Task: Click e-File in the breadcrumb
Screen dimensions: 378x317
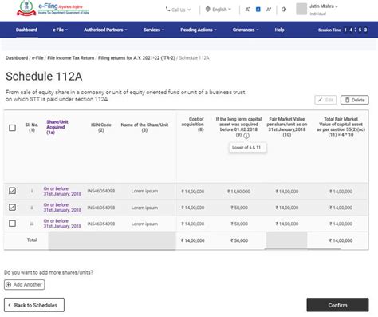Action: [37, 58]
